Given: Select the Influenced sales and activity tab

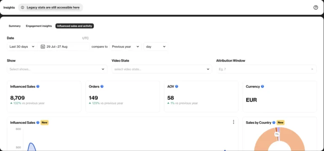Looking at the screenshot, I should click(75, 26).
